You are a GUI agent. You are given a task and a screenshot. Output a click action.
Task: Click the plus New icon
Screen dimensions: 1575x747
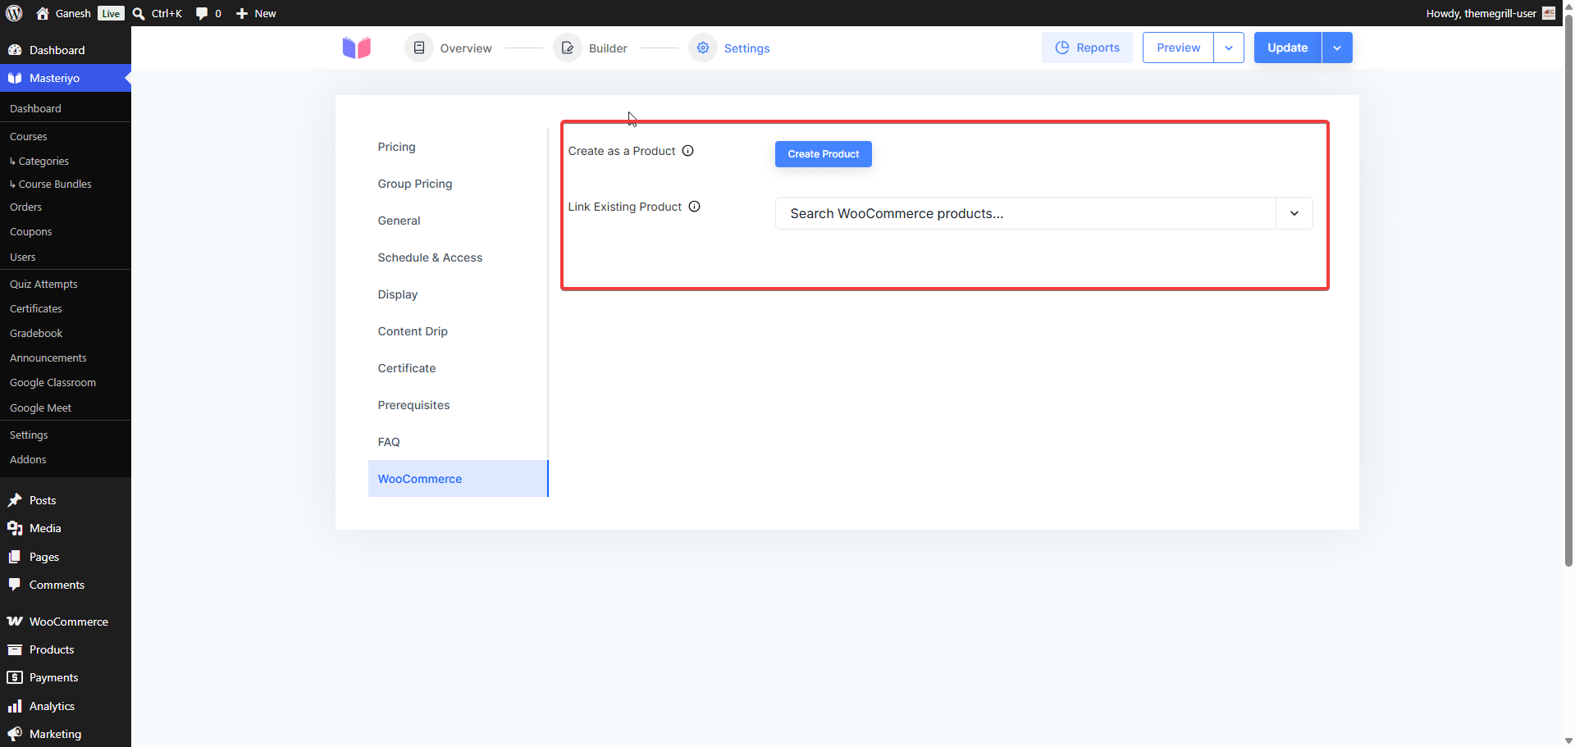coord(242,14)
